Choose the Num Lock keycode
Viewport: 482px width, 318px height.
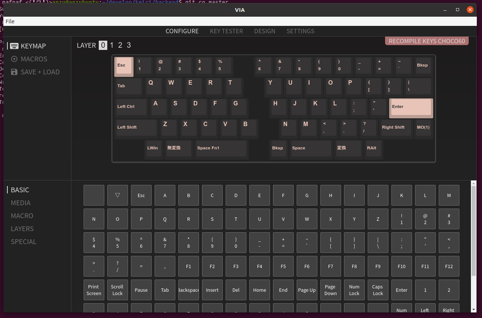(x=354, y=290)
